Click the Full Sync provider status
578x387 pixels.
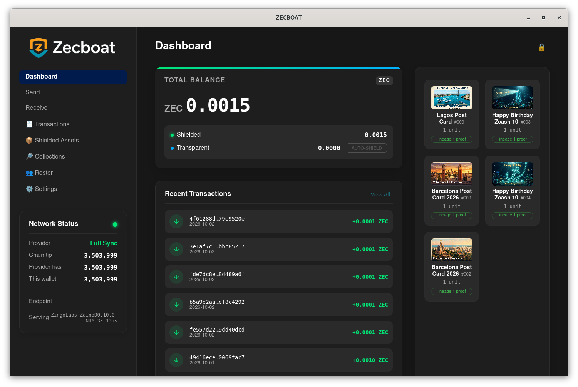104,243
